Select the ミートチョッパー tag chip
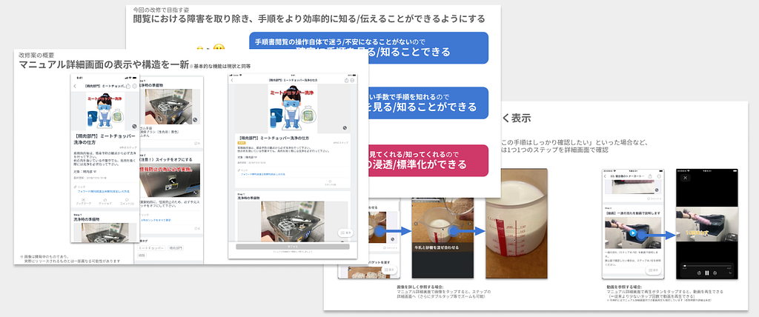Screen dimensions: 759x317 tap(151, 248)
